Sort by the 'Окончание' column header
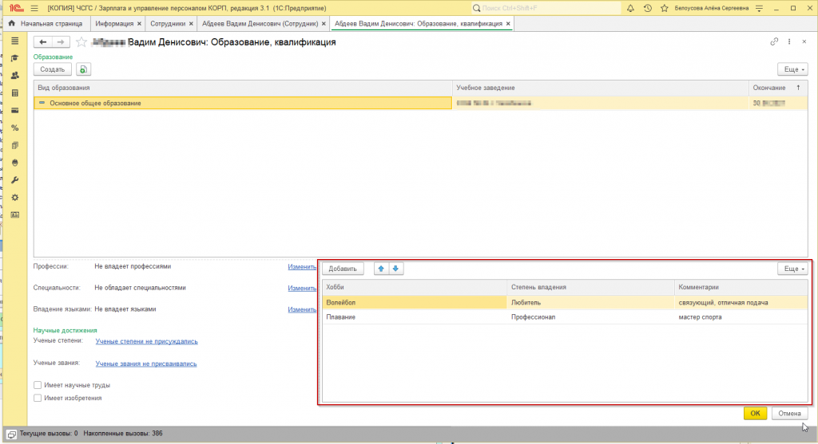818x444 pixels. pos(778,88)
